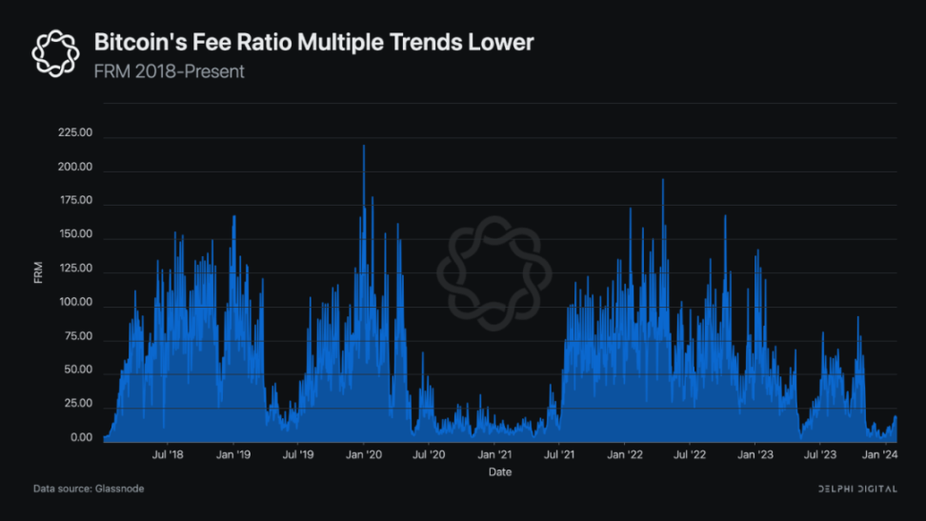Screen dimensions: 926x521
Task: Click the x-axis label 'Jan '22'
Action: pos(625,455)
